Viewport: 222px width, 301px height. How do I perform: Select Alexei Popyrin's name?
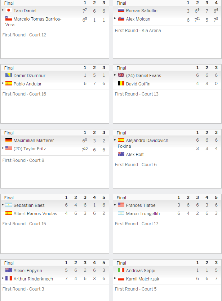(28, 271)
